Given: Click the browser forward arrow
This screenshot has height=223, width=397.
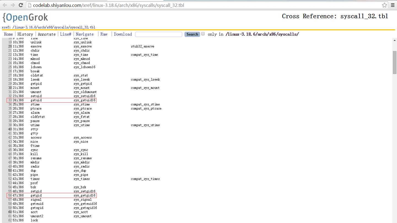Looking at the screenshot, I should (x=13, y=5).
